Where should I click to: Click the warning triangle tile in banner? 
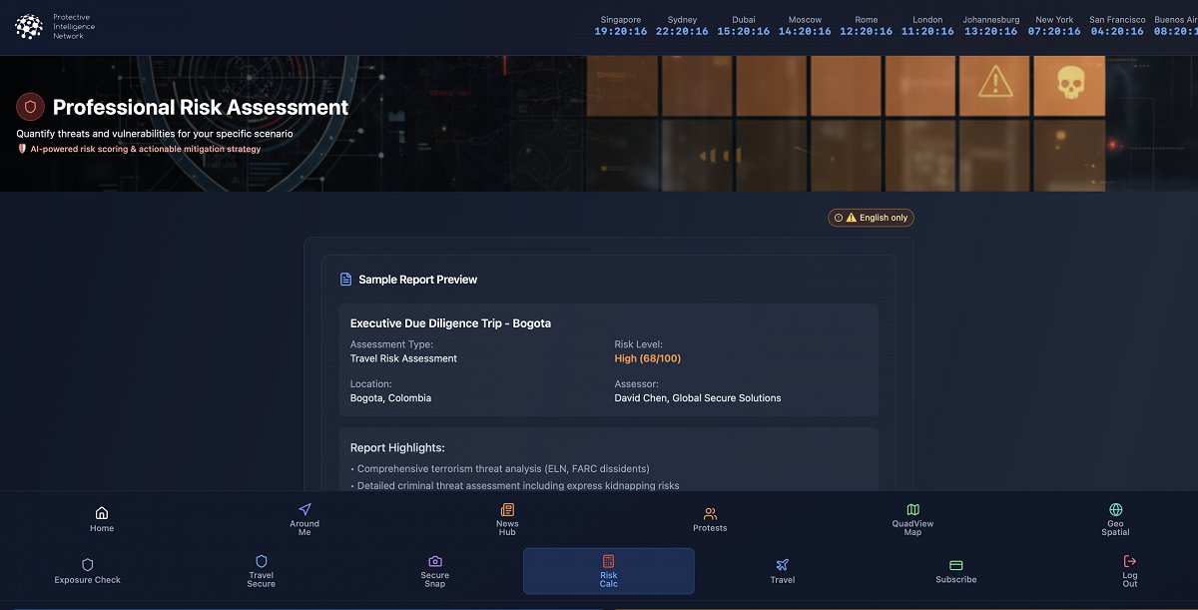coord(994,83)
